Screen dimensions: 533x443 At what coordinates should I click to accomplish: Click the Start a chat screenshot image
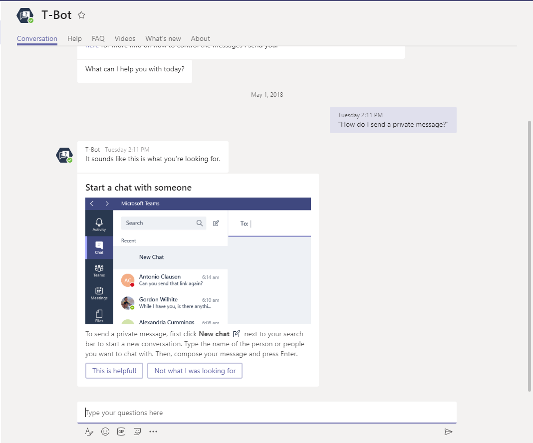(198, 261)
